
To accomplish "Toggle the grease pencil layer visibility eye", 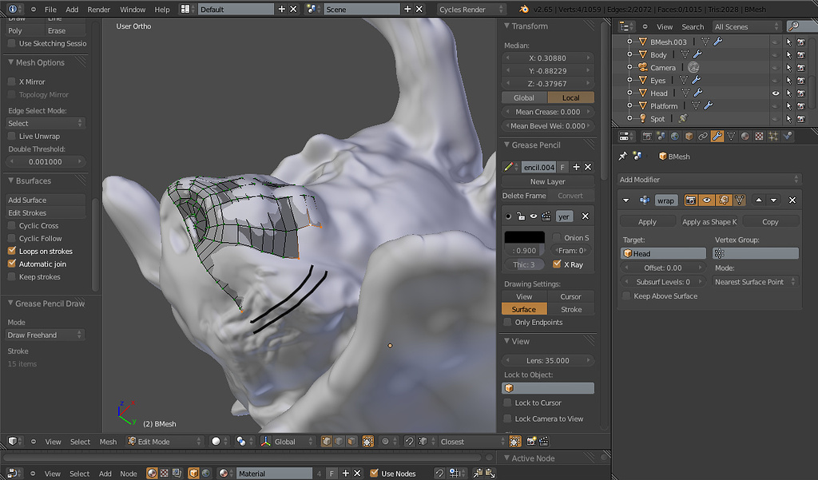I will [533, 216].
